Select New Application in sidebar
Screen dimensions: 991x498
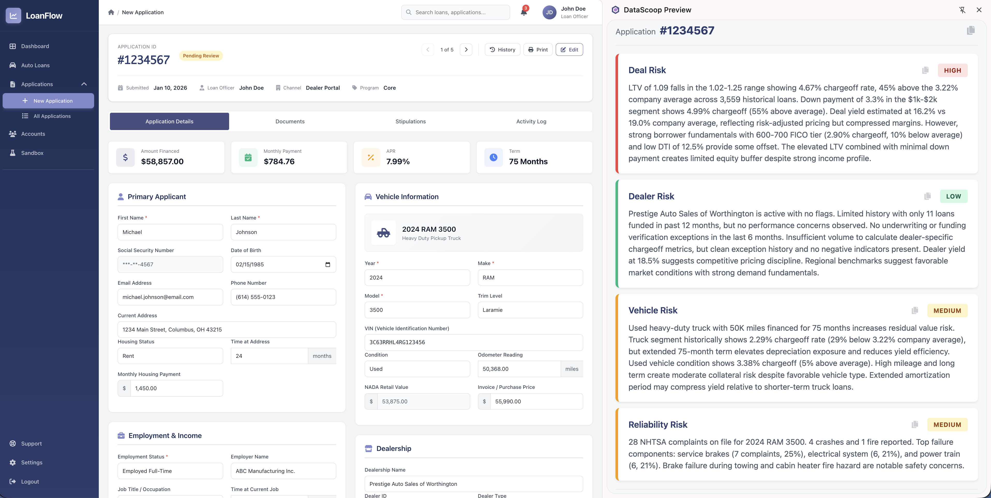48,101
